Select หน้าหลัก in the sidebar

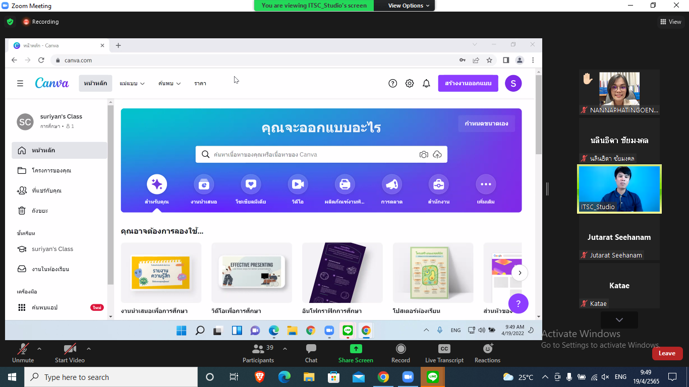60,150
